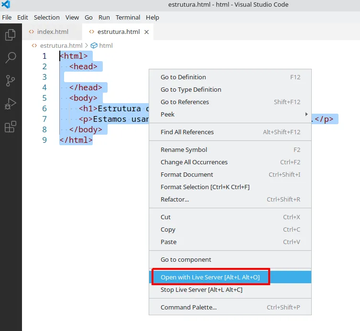Image resolution: width=360 pixels, height=331 pixels.
Task: Click the closing </html> tag on line 9
Action: click(76, 140)
